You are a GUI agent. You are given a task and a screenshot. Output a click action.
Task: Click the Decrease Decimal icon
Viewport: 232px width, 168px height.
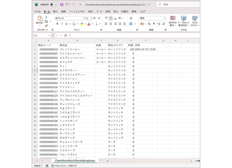(164, 24)
